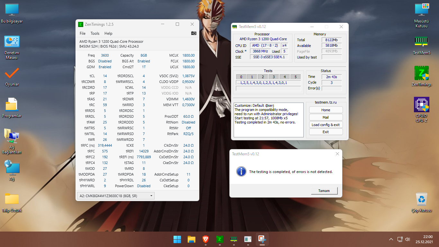Viewport: 439px width, 247px height.
Task: Open the File menu in ZenTimings
Action: click(x=83, y=33)
